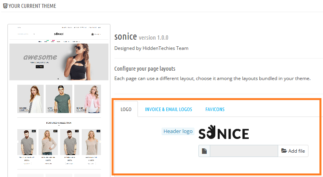Click the file document icon beside upload field

tap(204, 151)
